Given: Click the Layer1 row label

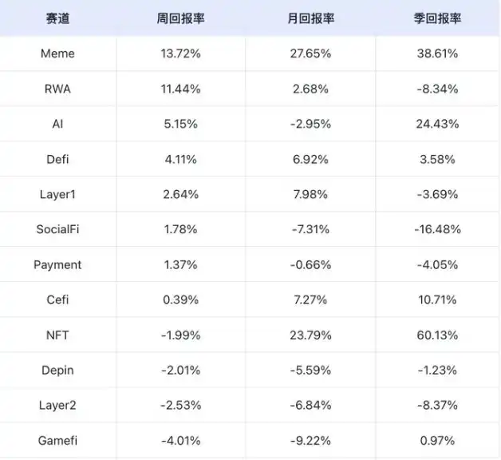Looking at the screenshot, I should click(57, 194).
